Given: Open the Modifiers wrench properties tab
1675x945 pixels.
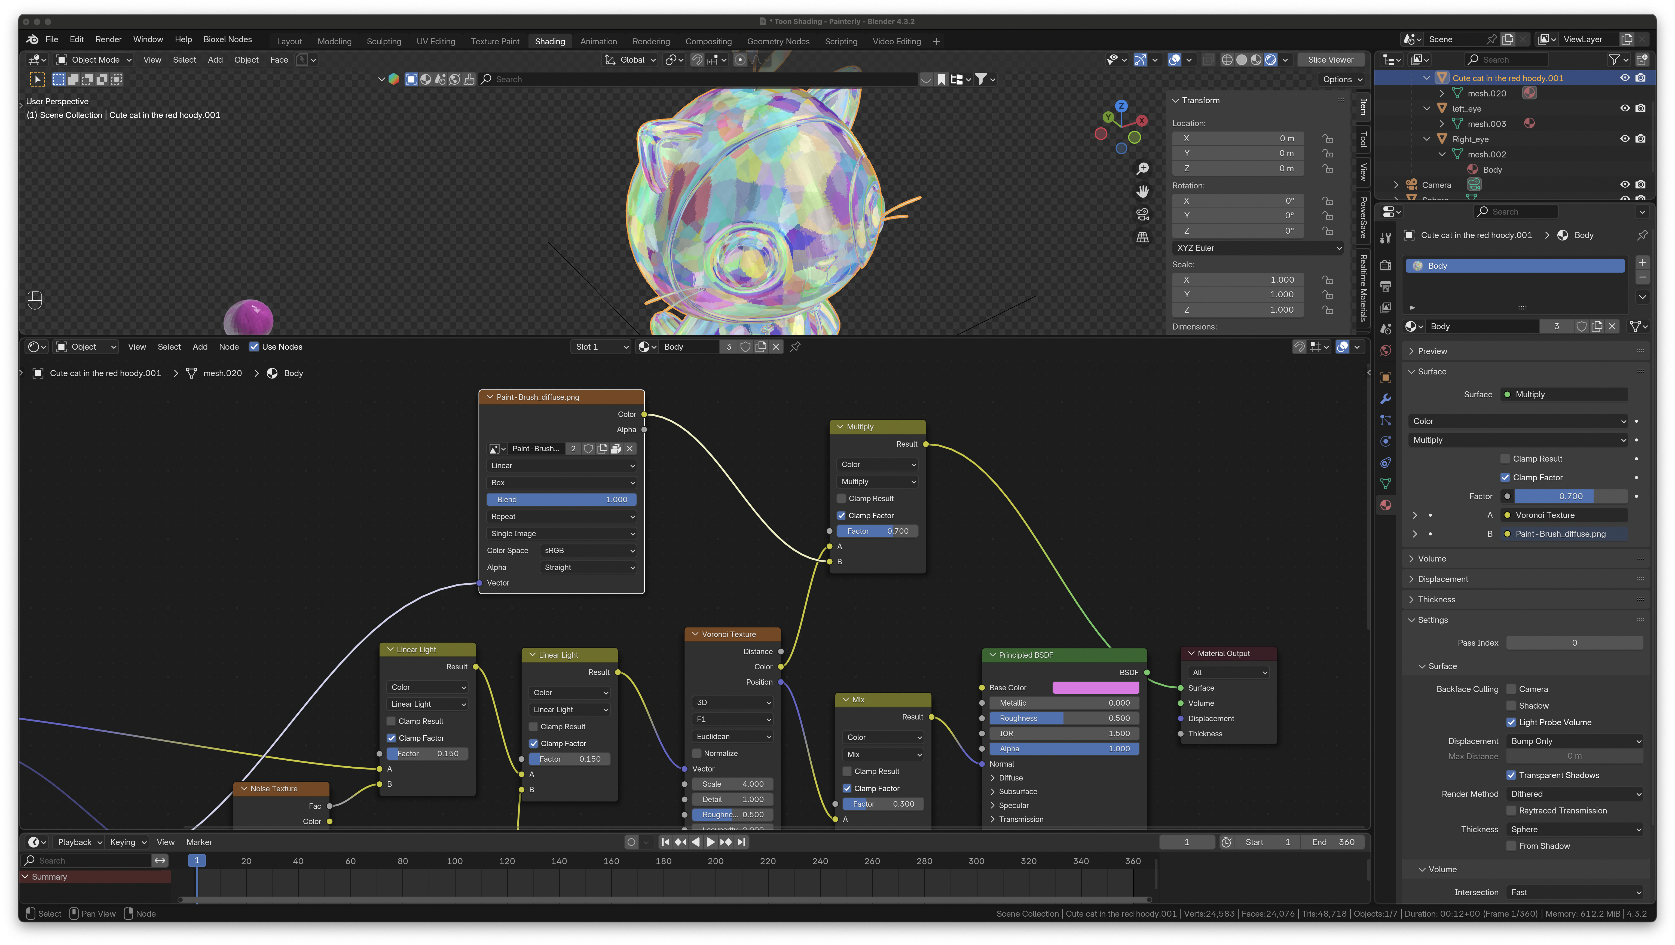Looking at the screenshot, I should coord(1386,399).
